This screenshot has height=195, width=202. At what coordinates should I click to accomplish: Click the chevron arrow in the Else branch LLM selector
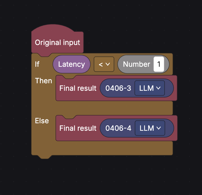point(159,128)
